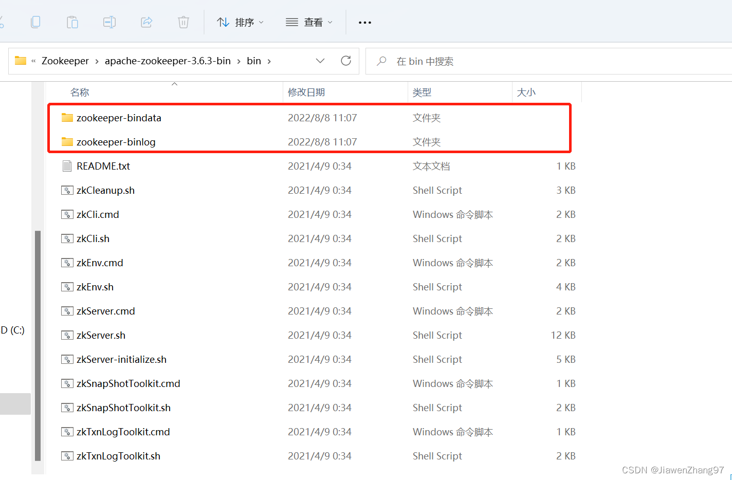The width and height of the screenshot is (732, 480).
Task: Click the navigation pane scrollbar
Action: (38, 346)
